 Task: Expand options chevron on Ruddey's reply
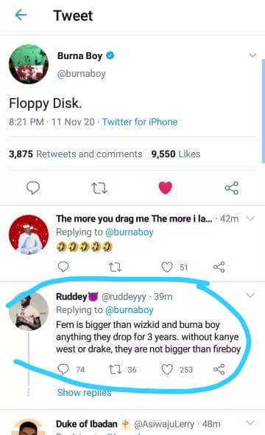point(250,295)
